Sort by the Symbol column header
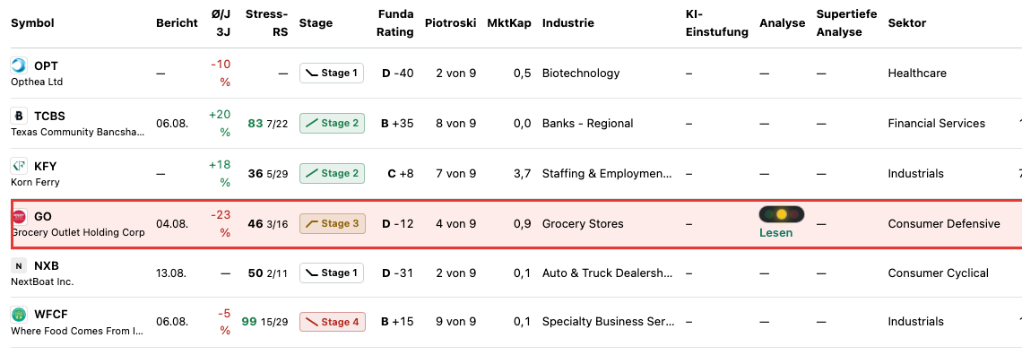Viewport: 1022px width, 355px height. tap(32, 22)
